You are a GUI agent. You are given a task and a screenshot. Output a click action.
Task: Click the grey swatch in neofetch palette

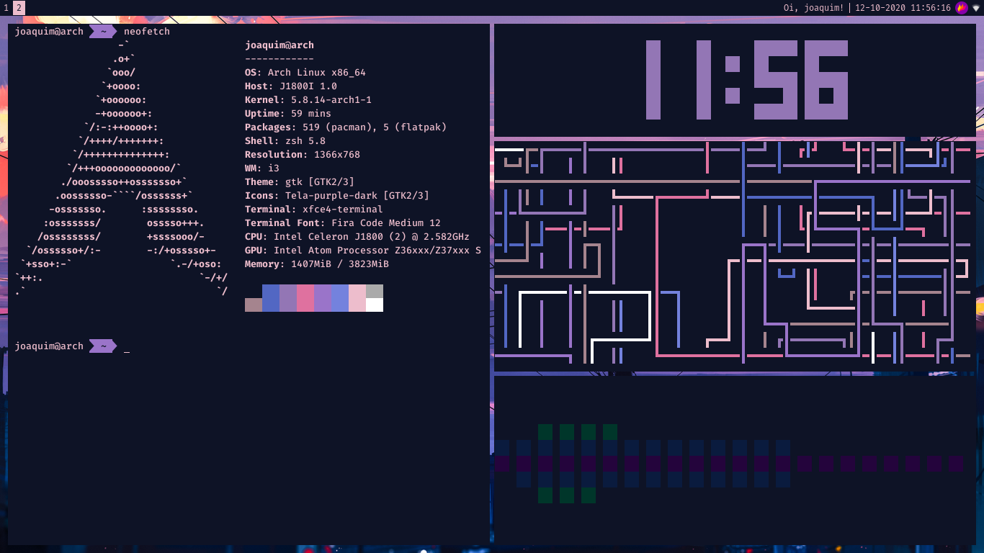(x=375, y=291)
